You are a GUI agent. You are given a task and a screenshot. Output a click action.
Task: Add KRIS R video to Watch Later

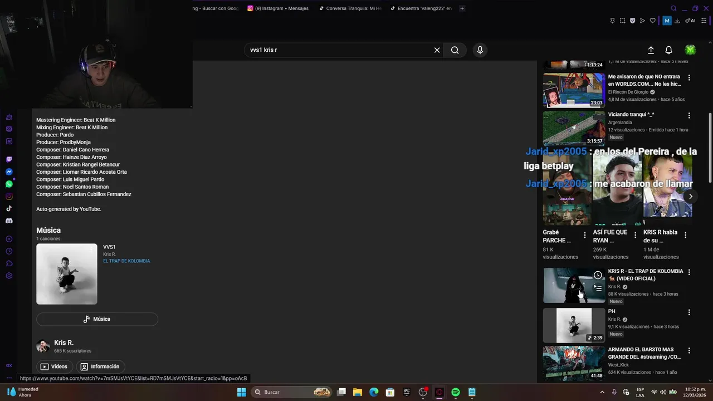pos(598,275)
